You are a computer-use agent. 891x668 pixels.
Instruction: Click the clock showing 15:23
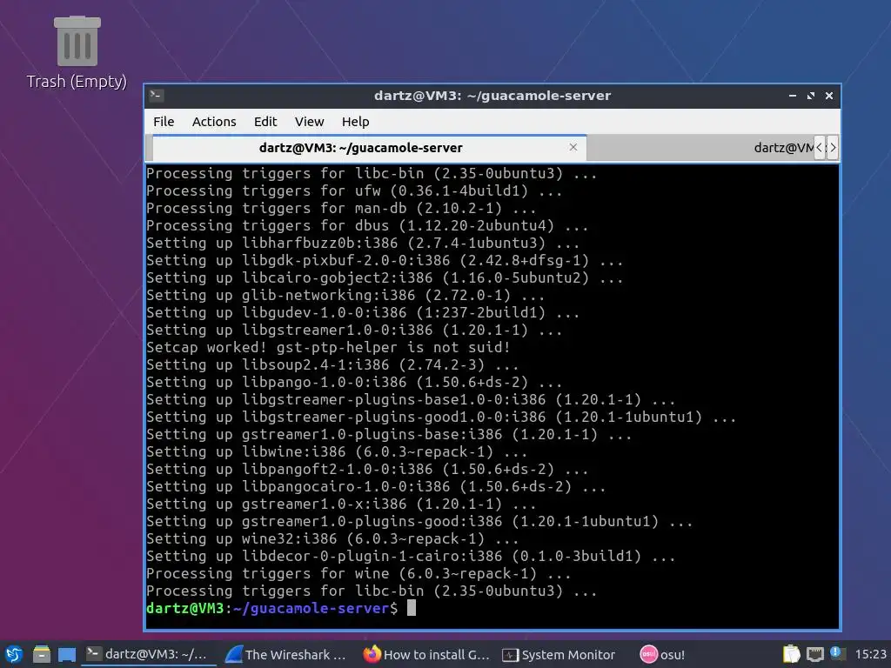pyautogui.click(x=870, y=654)
